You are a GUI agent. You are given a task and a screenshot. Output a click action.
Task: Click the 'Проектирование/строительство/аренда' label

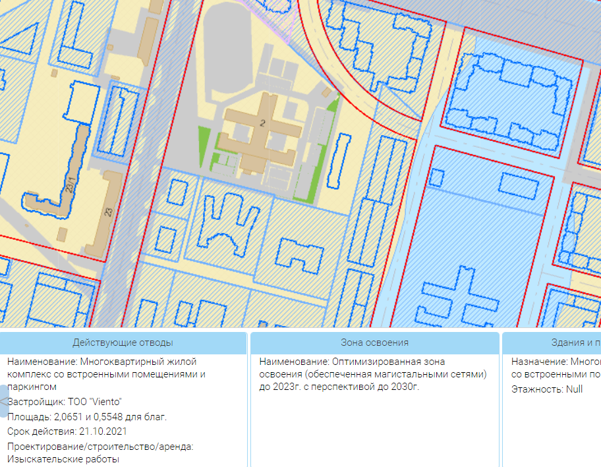click(100, 447)
